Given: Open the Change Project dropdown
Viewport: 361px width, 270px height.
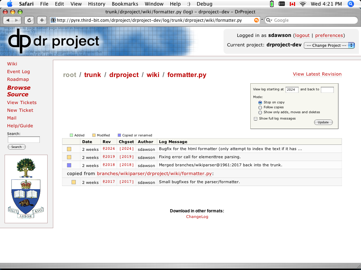Looking at the screenshot, I should click(329, 45).
